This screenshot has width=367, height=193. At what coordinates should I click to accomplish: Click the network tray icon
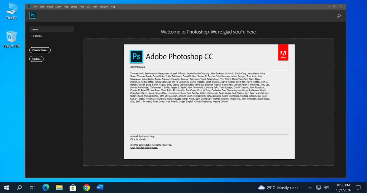(x=318, y=188)
